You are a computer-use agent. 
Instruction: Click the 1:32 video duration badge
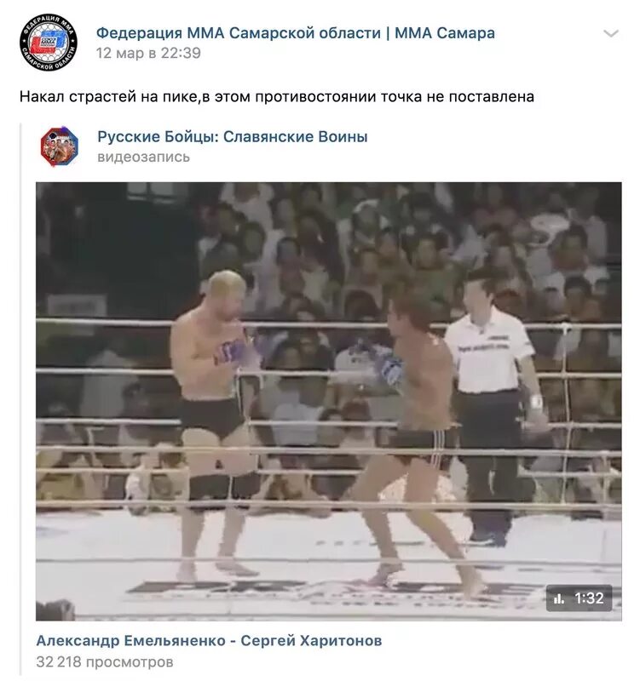coord(579,598)
